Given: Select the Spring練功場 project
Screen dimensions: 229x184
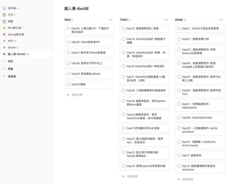Looking at the screenshot, I should (x=27, y=34).
